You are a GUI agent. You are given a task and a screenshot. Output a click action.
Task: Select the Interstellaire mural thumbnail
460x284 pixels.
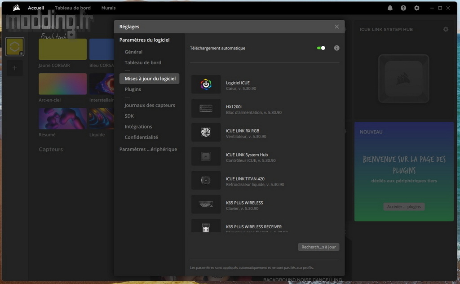[102, 84]
